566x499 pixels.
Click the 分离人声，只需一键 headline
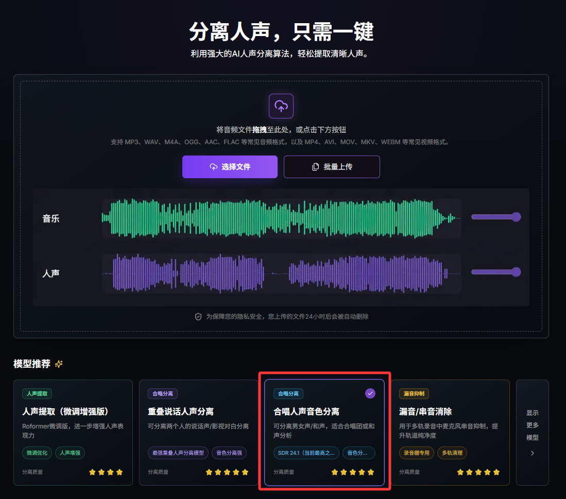pos(281,31)
